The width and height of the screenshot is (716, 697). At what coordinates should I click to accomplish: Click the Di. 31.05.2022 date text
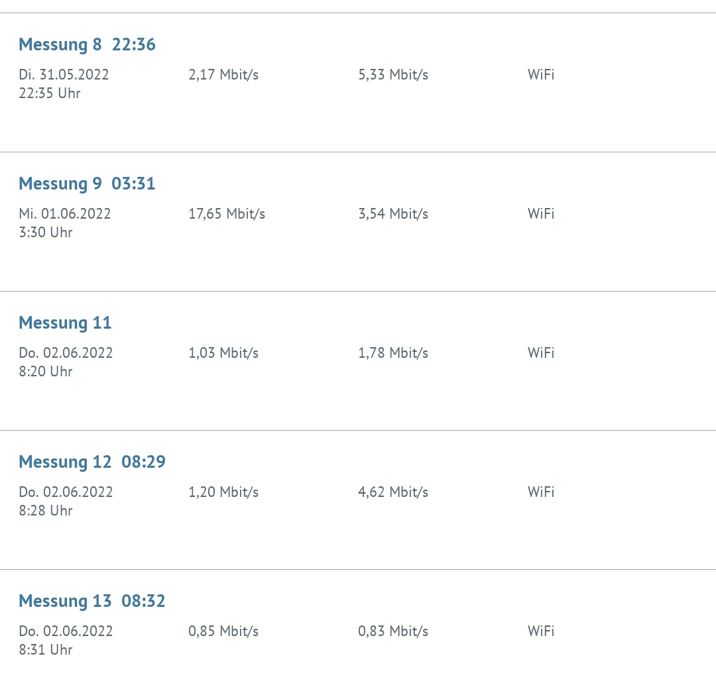(x=64, y=75)
